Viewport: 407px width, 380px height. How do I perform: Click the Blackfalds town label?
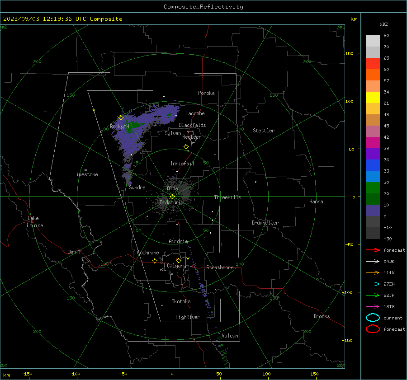192,125
